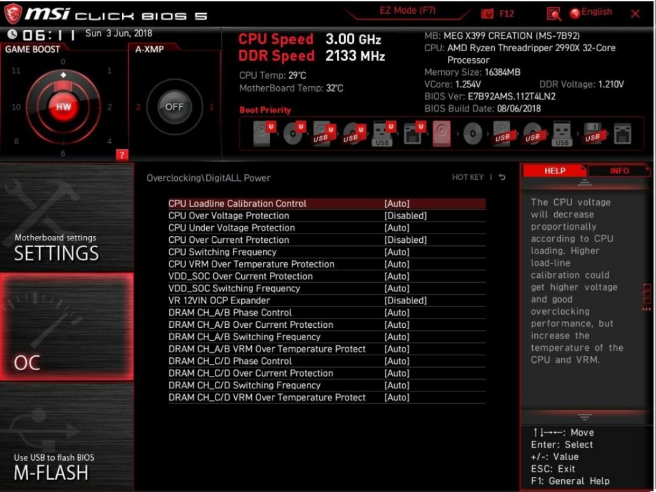Screen dimensions: 656x492
Task: Select the UEFI optical disc boot icon without USB label
Action: click(x=294, y=134)
